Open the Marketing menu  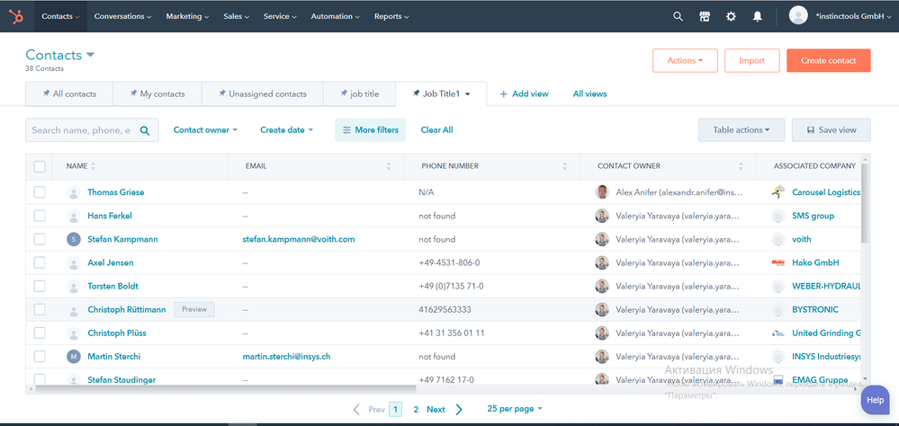pyautogui.click(x=187, y=16)
